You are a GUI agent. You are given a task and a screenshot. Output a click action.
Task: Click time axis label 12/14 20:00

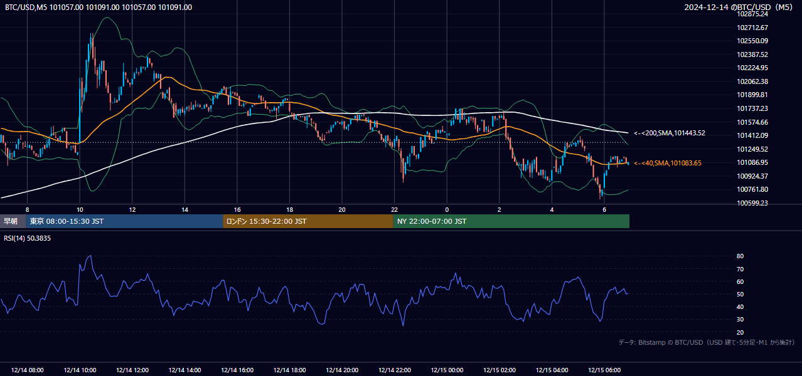pyautogui.click(x=342, y=370)
